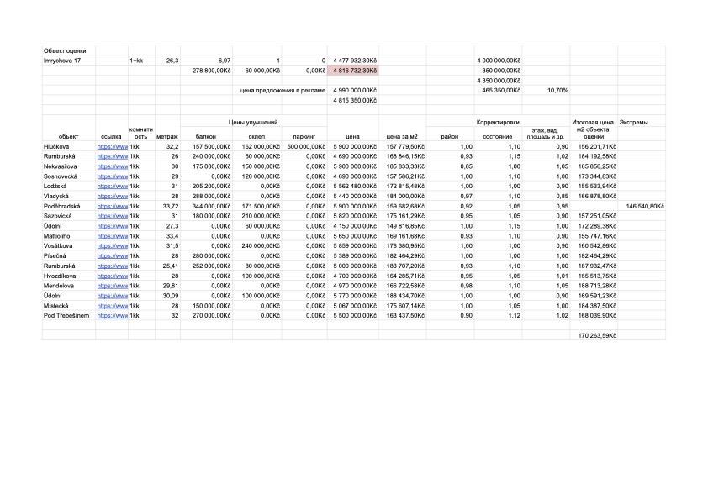Click the Vosátkova row link
Viewport: 708px width, 500px height.
pos(112,246)
